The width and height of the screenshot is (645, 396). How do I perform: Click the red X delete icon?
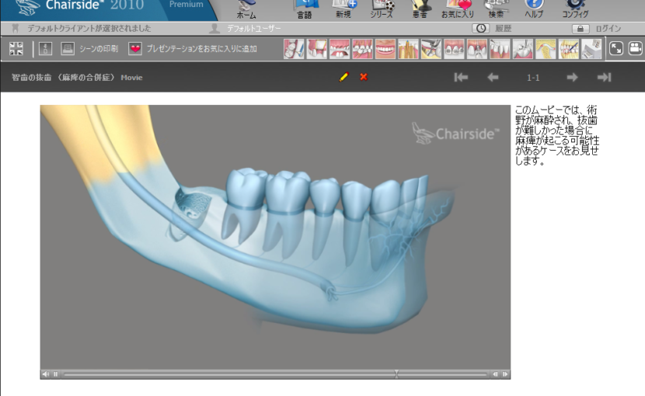(363, 77)
